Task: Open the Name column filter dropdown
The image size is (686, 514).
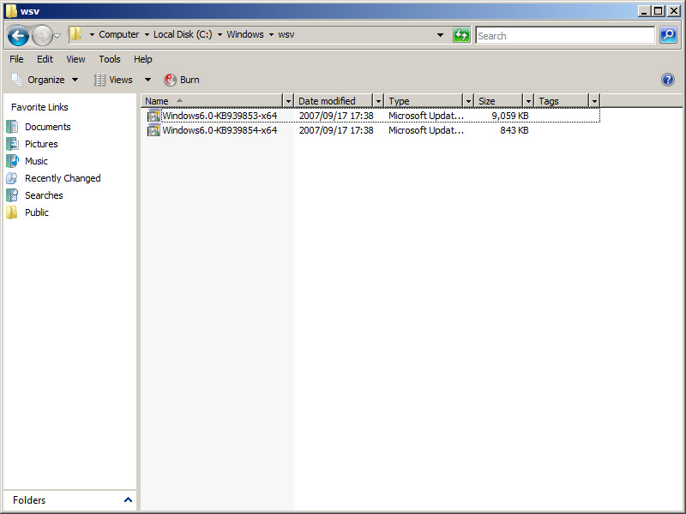Action: coord(288,101)
